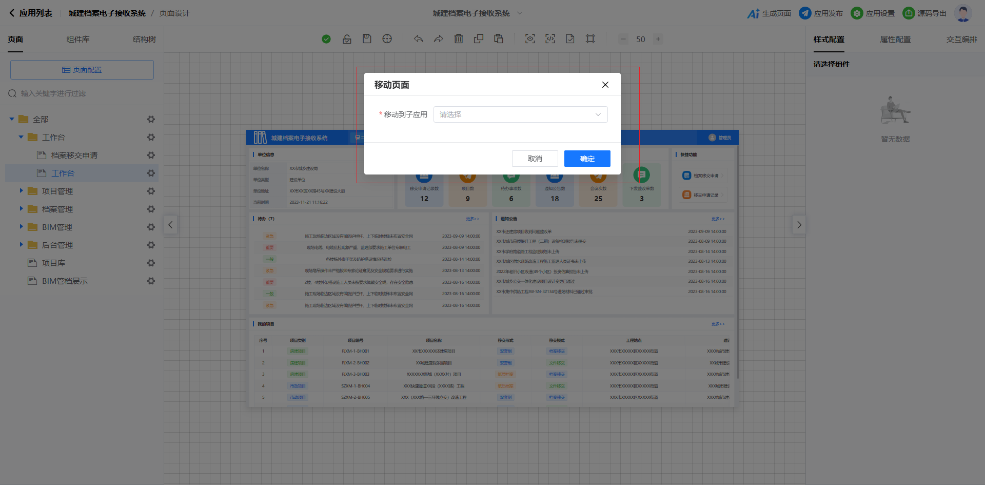
Task: Click the paste clipboard icon
Action: pos(499,39)
